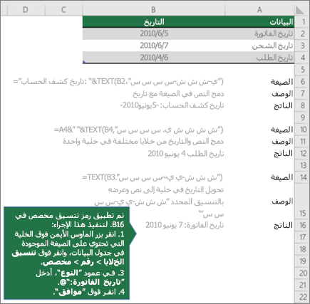
Task: Select row 4 header
Action: (x=301, y=58)
